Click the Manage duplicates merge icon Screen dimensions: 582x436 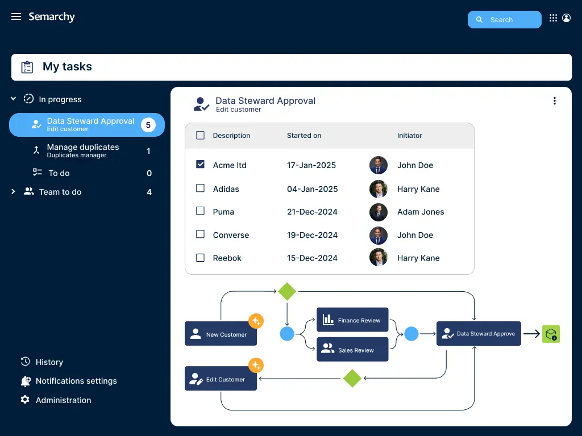point(36,150)
